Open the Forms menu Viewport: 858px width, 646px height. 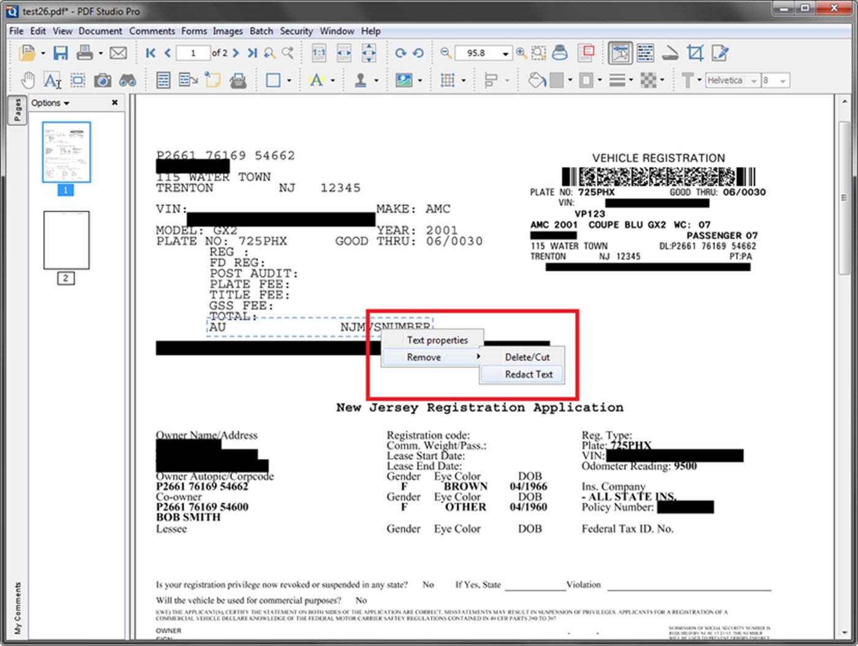[194, 31]
